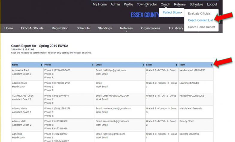The image size is (235, 142).
Task: Choose Coach Game Report menu entry
Action: point(201,27)
